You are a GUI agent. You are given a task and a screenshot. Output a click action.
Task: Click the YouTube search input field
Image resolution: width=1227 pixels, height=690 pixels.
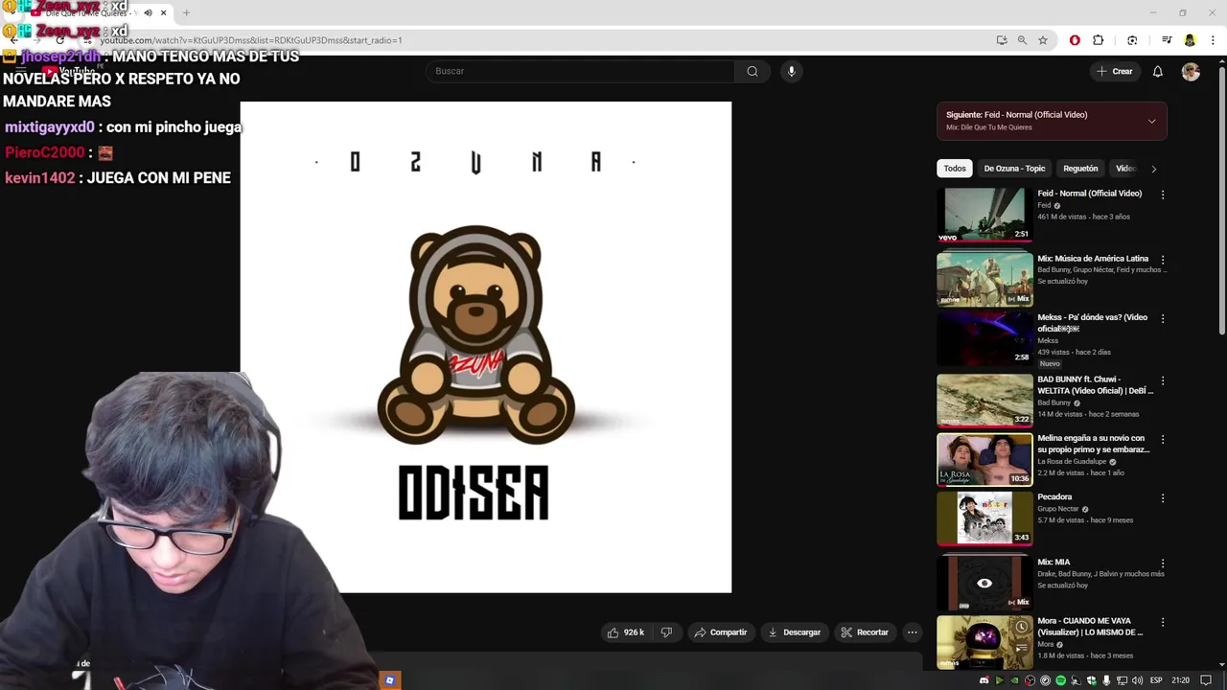581,71
